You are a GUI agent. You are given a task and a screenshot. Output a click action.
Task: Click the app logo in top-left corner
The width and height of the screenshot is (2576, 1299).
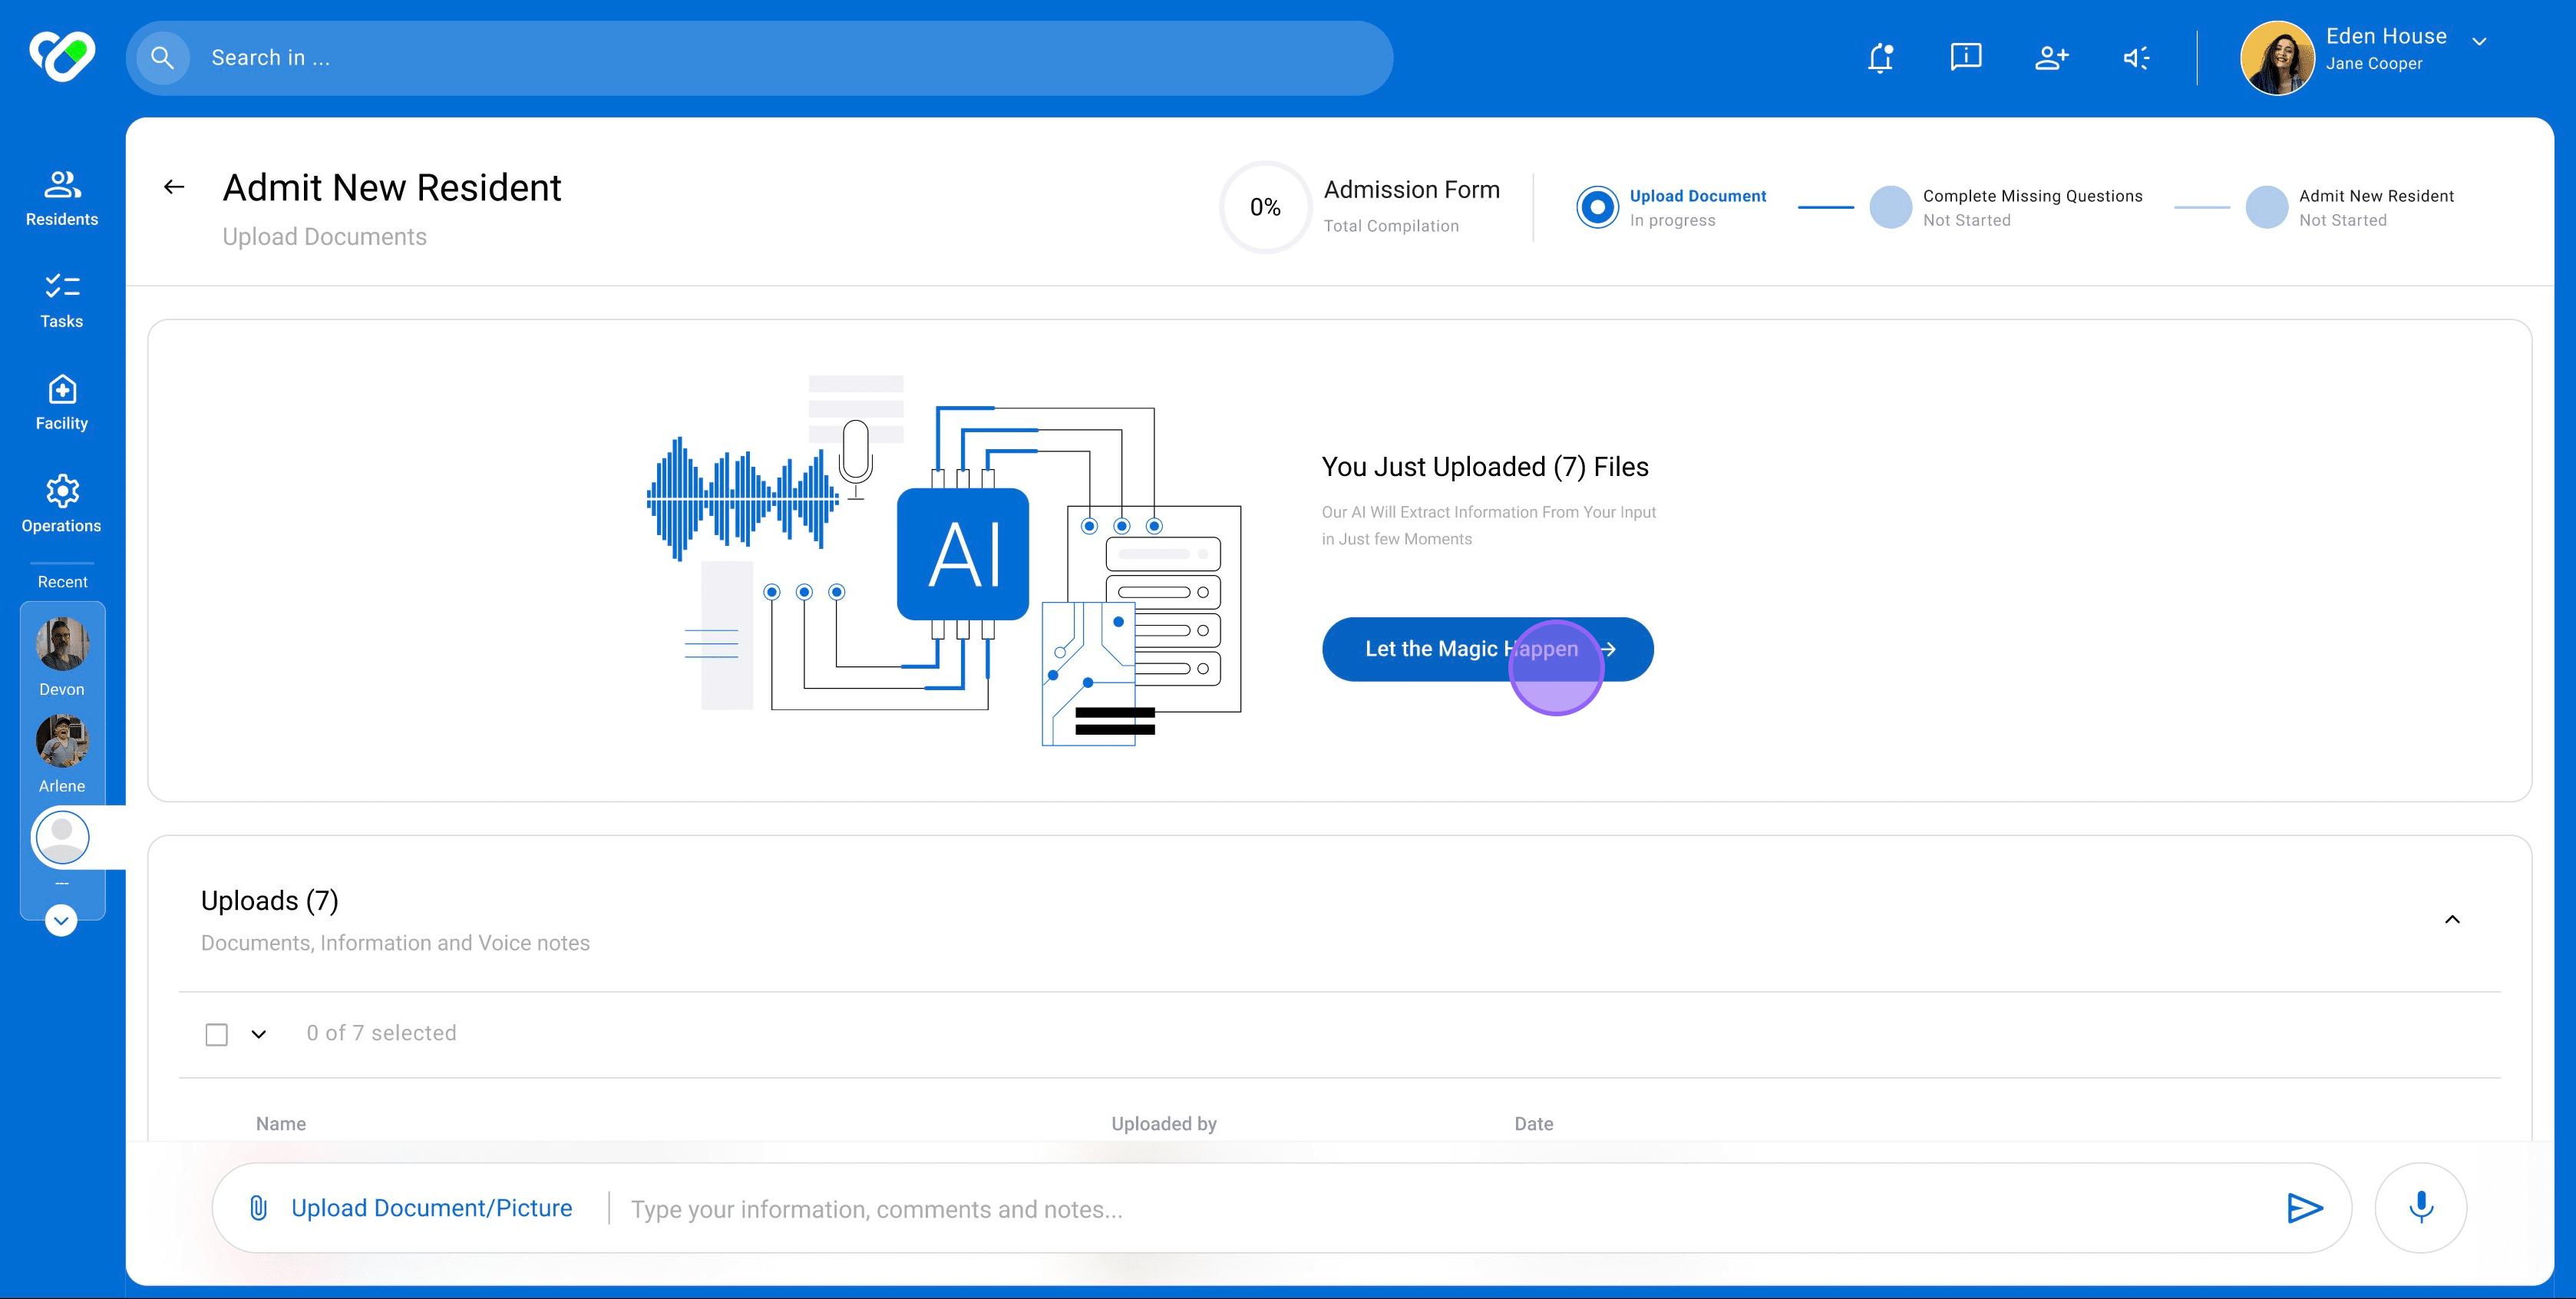point(62,56)
